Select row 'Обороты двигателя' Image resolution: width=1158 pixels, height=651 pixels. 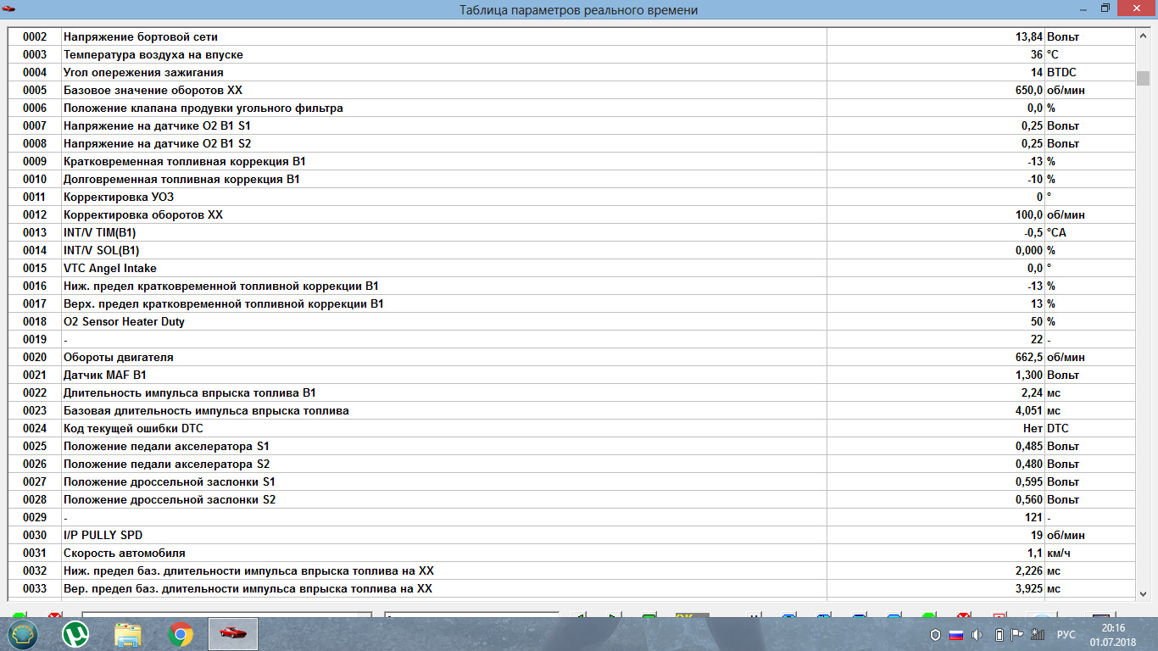(571, 358)
